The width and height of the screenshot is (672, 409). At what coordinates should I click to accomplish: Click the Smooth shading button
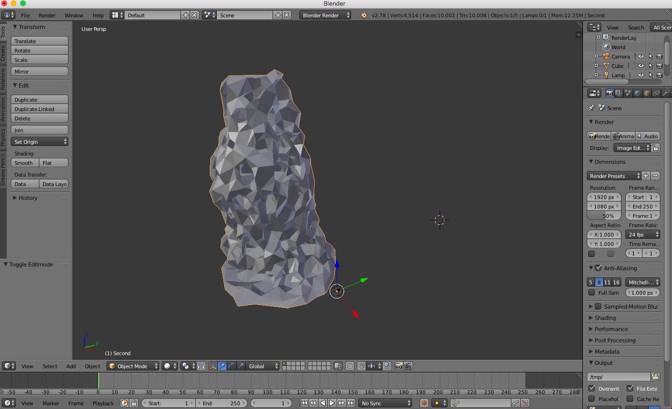point(25,163)
